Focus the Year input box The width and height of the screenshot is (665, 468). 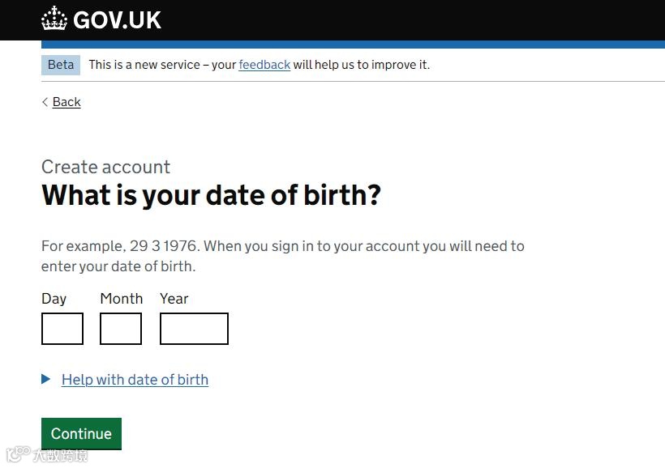coord(194,329)
